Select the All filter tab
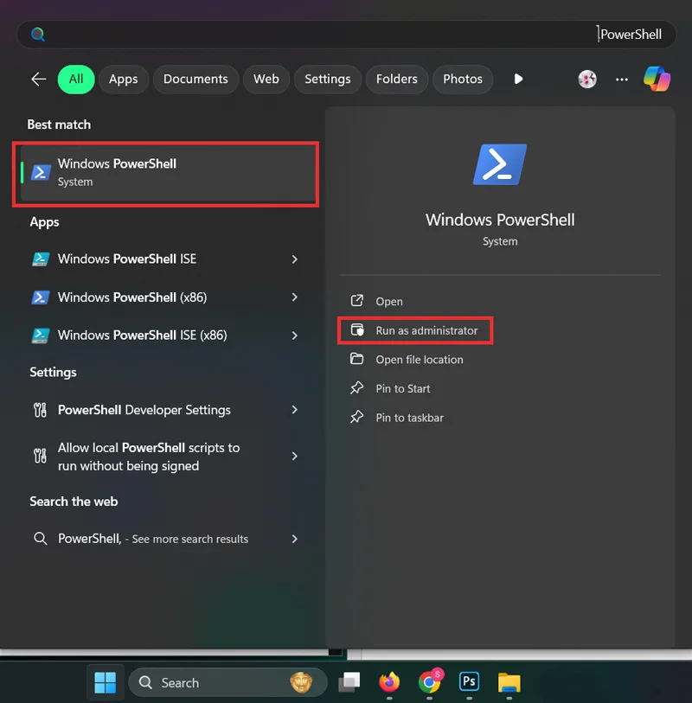 click(76, 80)
